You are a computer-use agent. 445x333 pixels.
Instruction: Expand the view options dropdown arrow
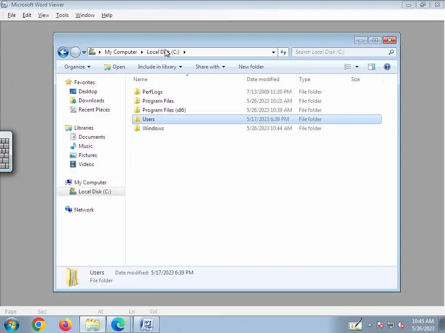pyautogui.click(x=357, y=67)
